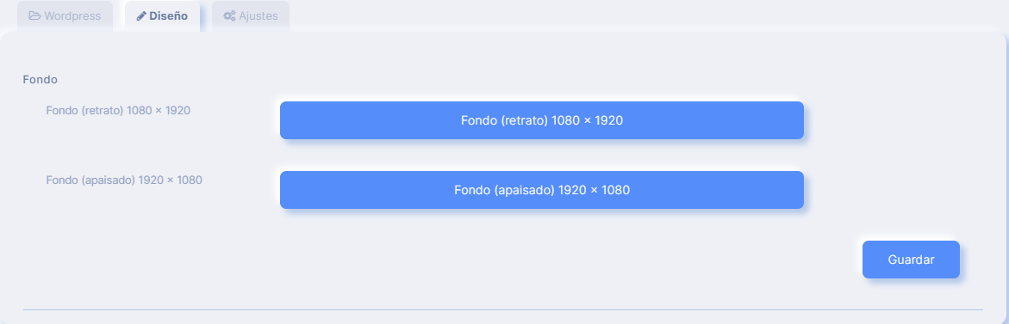Click the gears icon on Ajustes tab
Screen dimensions: 1009x324
point(229,16)
